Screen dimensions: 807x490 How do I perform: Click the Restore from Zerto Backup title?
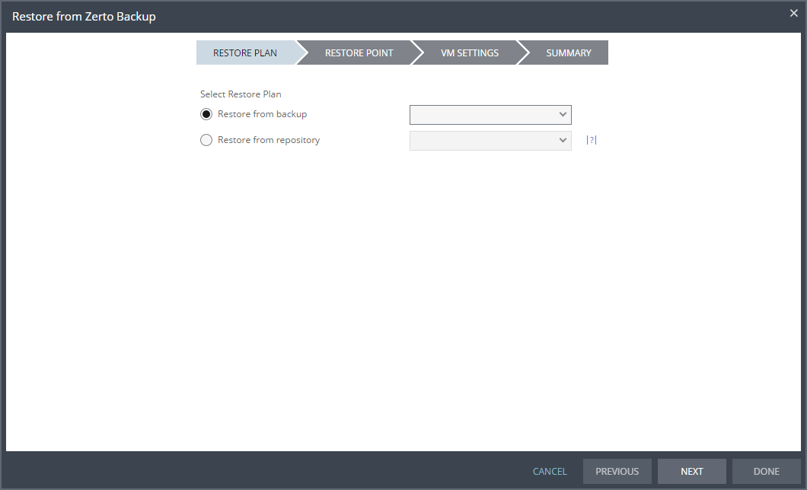[x=84, y=17]
